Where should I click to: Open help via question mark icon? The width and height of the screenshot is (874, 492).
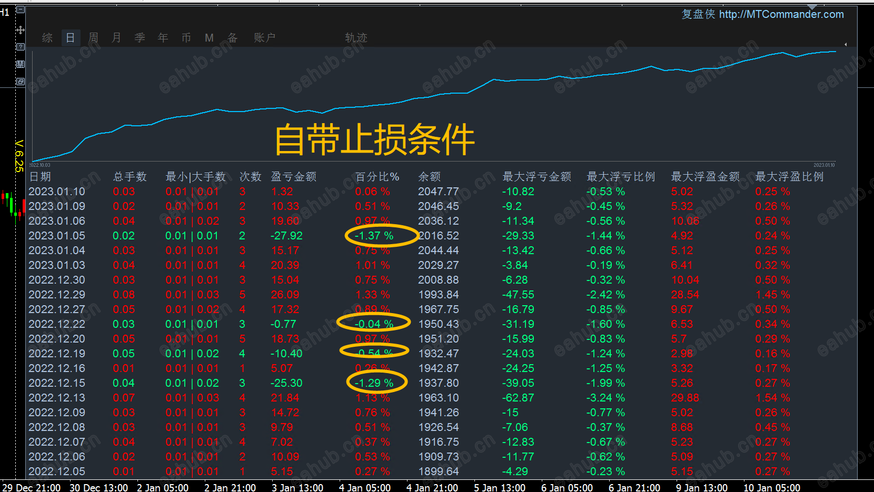click(21, 47)
